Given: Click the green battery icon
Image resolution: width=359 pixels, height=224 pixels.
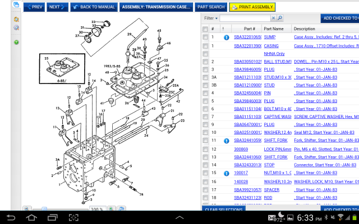Looking at the screenshot, I should point(355,217).
